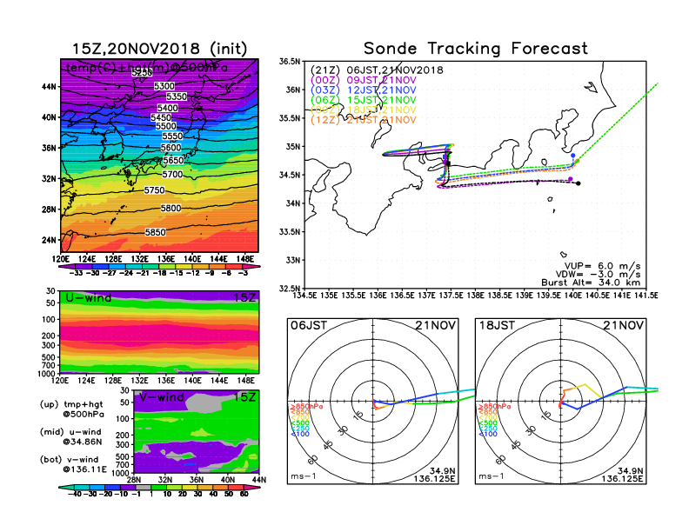Image resolution: width=689 pixels, height=532 pixels.
Task: Click the '(up) tmp+hgt @500hPa' description
Action: pos(71,409)
